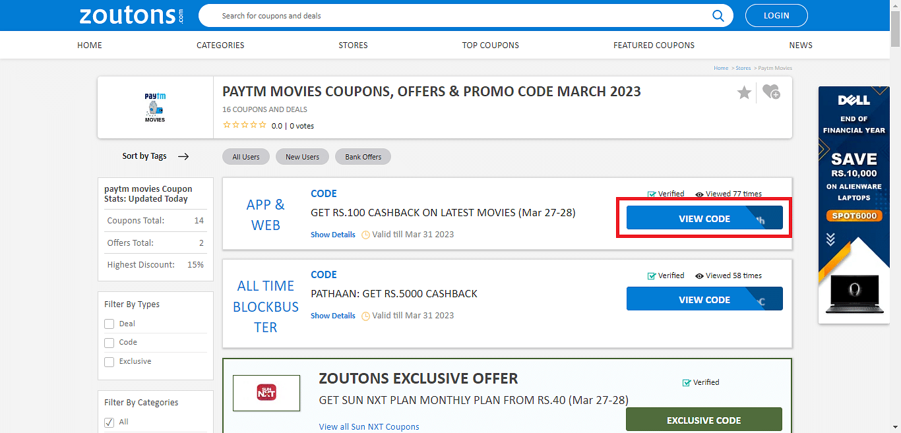This screenshot has height=433, width=901.
Task: Click the Stores breadcrumb link
Action: point(743,68)
